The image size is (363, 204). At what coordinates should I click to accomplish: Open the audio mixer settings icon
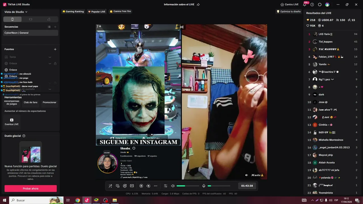(166, 186)
